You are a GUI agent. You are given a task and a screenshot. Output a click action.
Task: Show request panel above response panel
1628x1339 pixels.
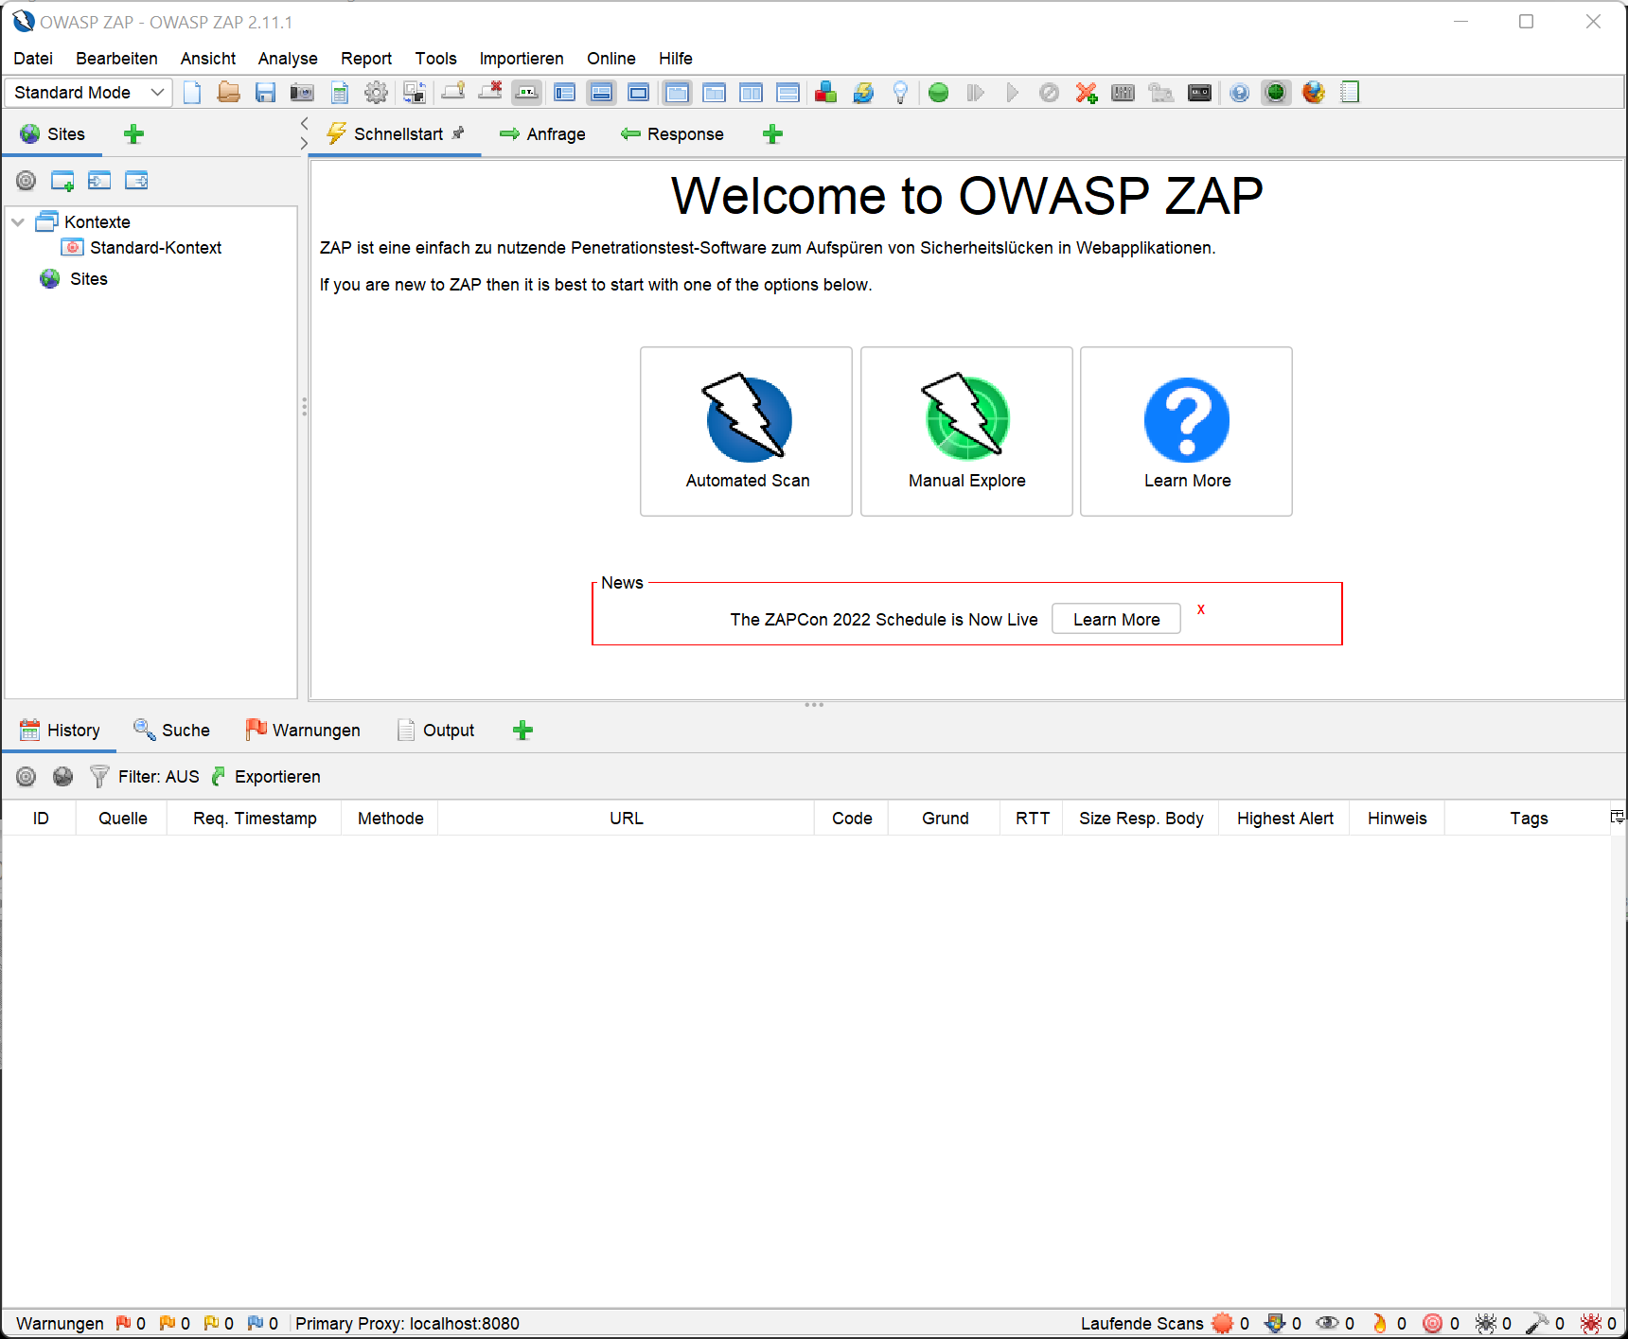tap(787, 93)
